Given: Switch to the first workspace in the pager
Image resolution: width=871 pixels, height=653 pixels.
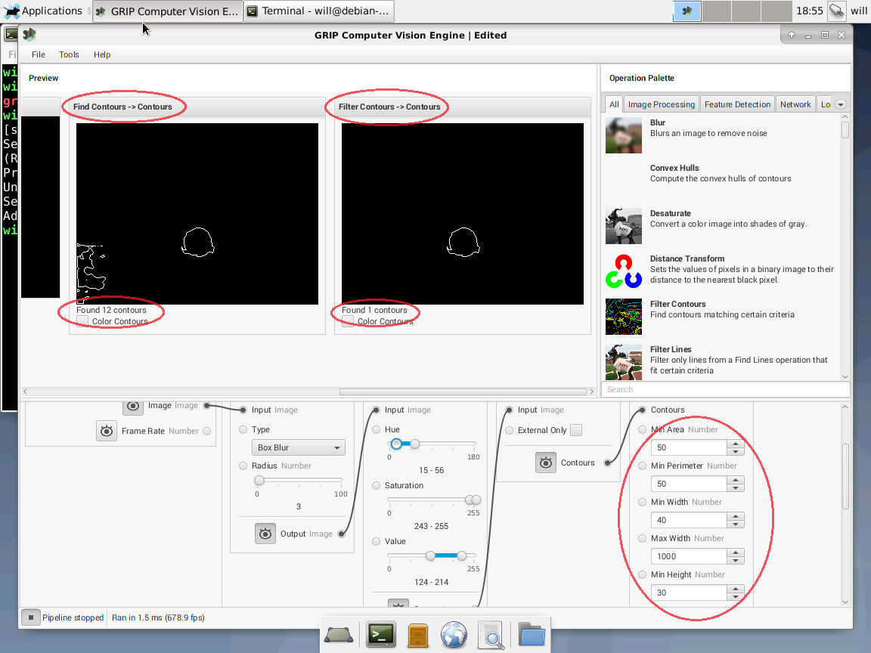Looking at the screenshot, I should tap(687, 11).
